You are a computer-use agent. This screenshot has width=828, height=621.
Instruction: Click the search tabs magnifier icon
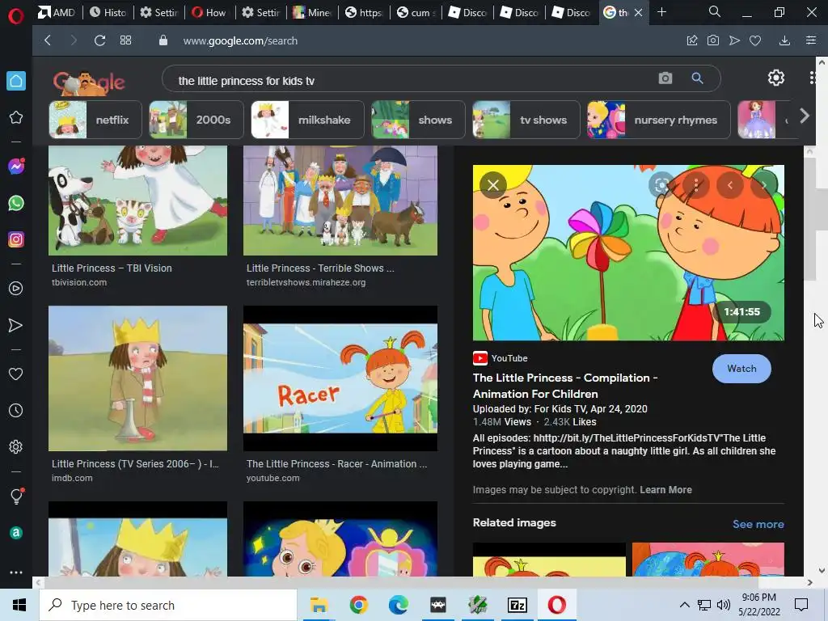point(715,11)
